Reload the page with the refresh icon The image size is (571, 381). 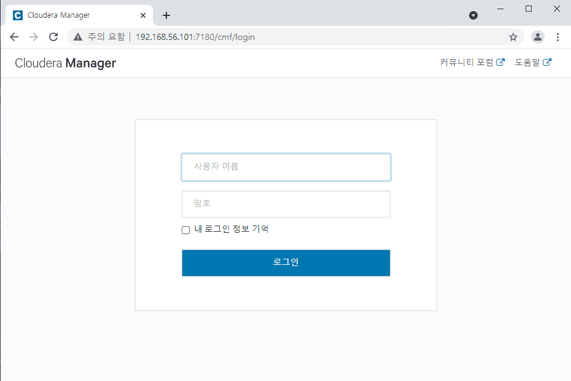point(53,37)
